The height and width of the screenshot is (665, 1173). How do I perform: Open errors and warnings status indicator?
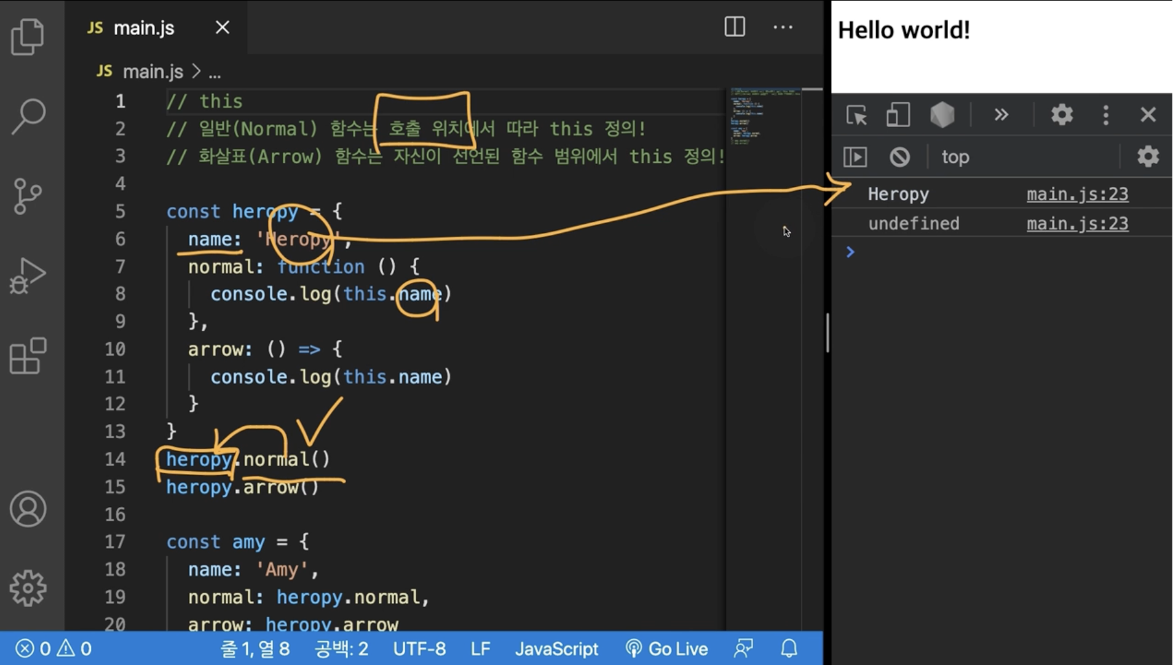tap(53, 648)
